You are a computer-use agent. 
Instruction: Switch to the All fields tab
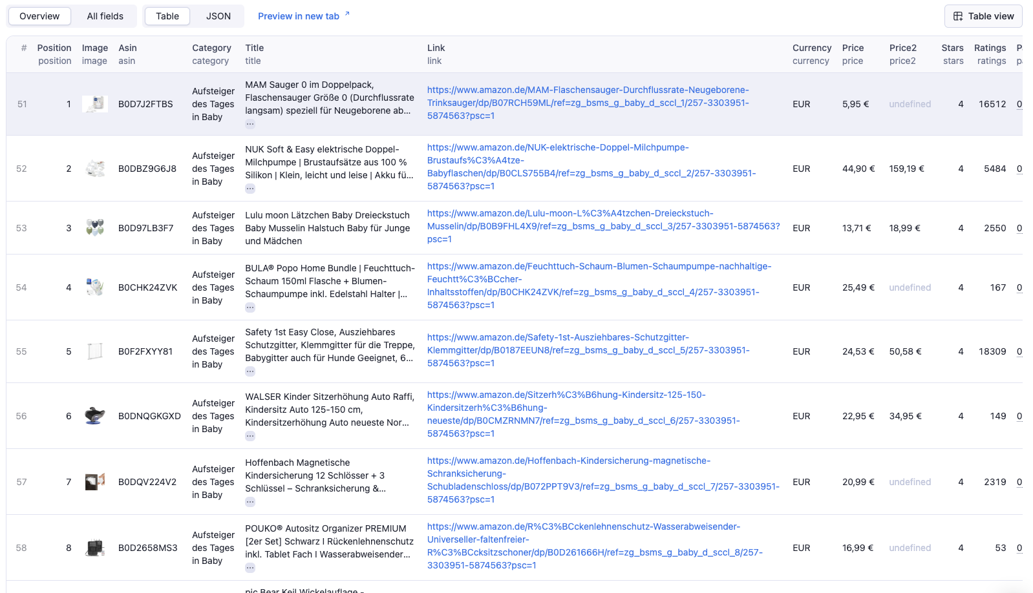[x=105, y=16]
